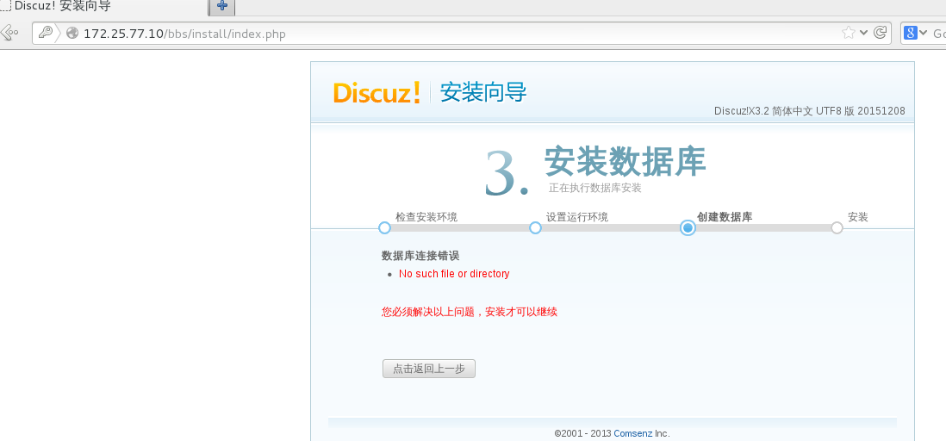
Task: Open the key identity icon in the address bar
Action: [x=46, y=33]
